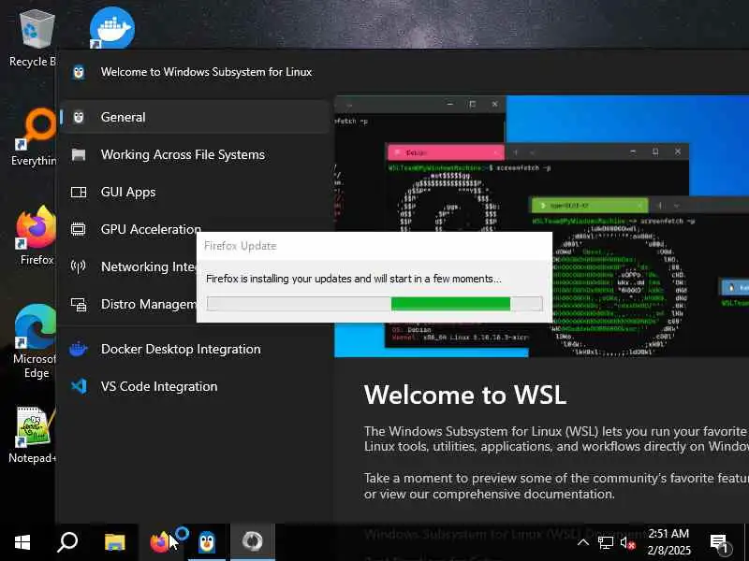Click the Welcome to WSL heading
This screenshot has height=561, width=749.
pos(464,395)
